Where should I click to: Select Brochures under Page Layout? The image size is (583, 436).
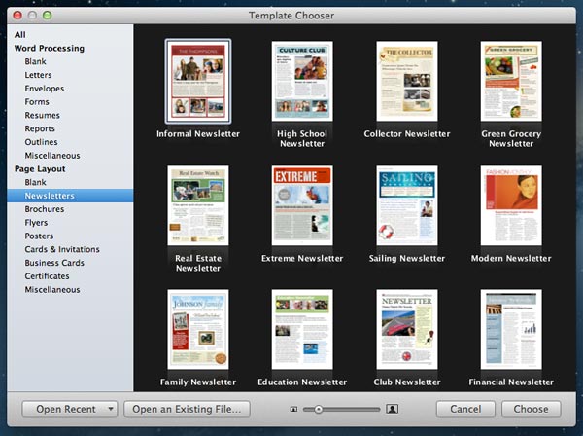(46, 209)
